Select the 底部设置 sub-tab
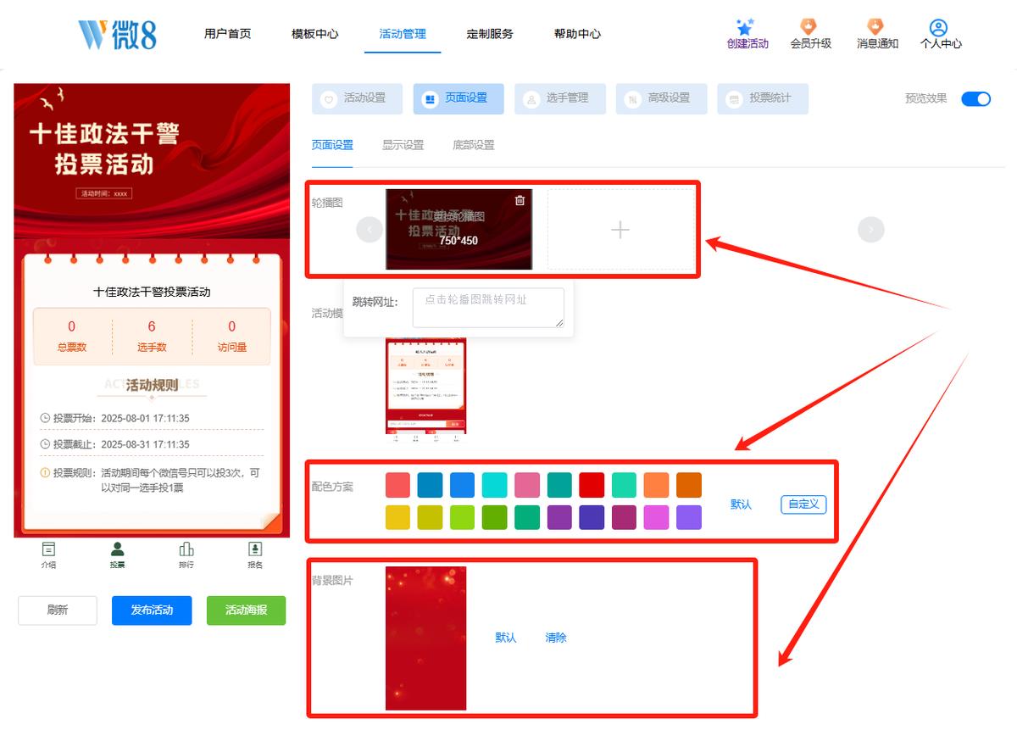1017x730 pixels. 473,145
